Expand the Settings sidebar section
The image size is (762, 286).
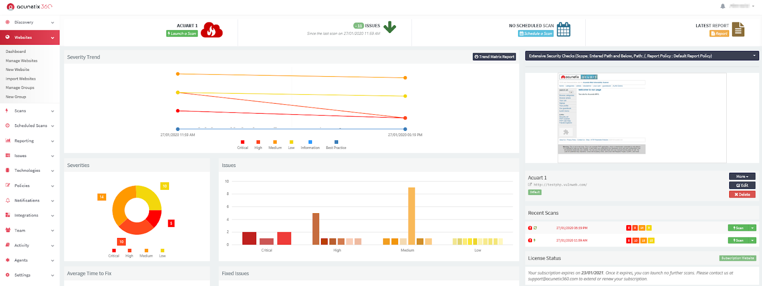pos(52,275)
